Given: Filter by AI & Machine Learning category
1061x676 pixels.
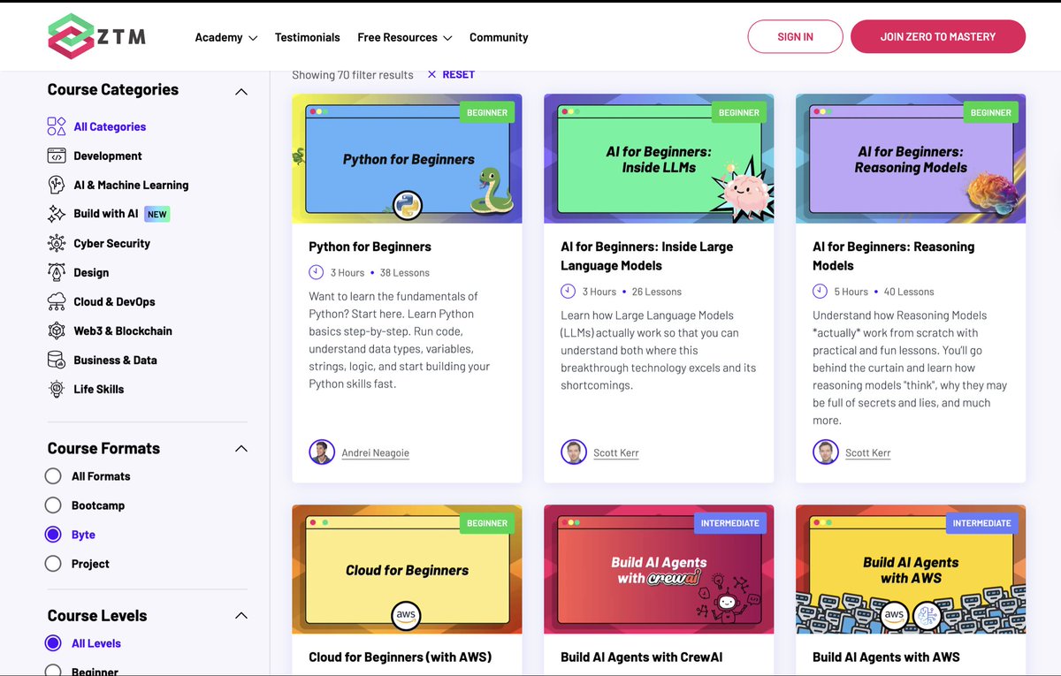Looking at the screenshot, I should coord(131,185).
